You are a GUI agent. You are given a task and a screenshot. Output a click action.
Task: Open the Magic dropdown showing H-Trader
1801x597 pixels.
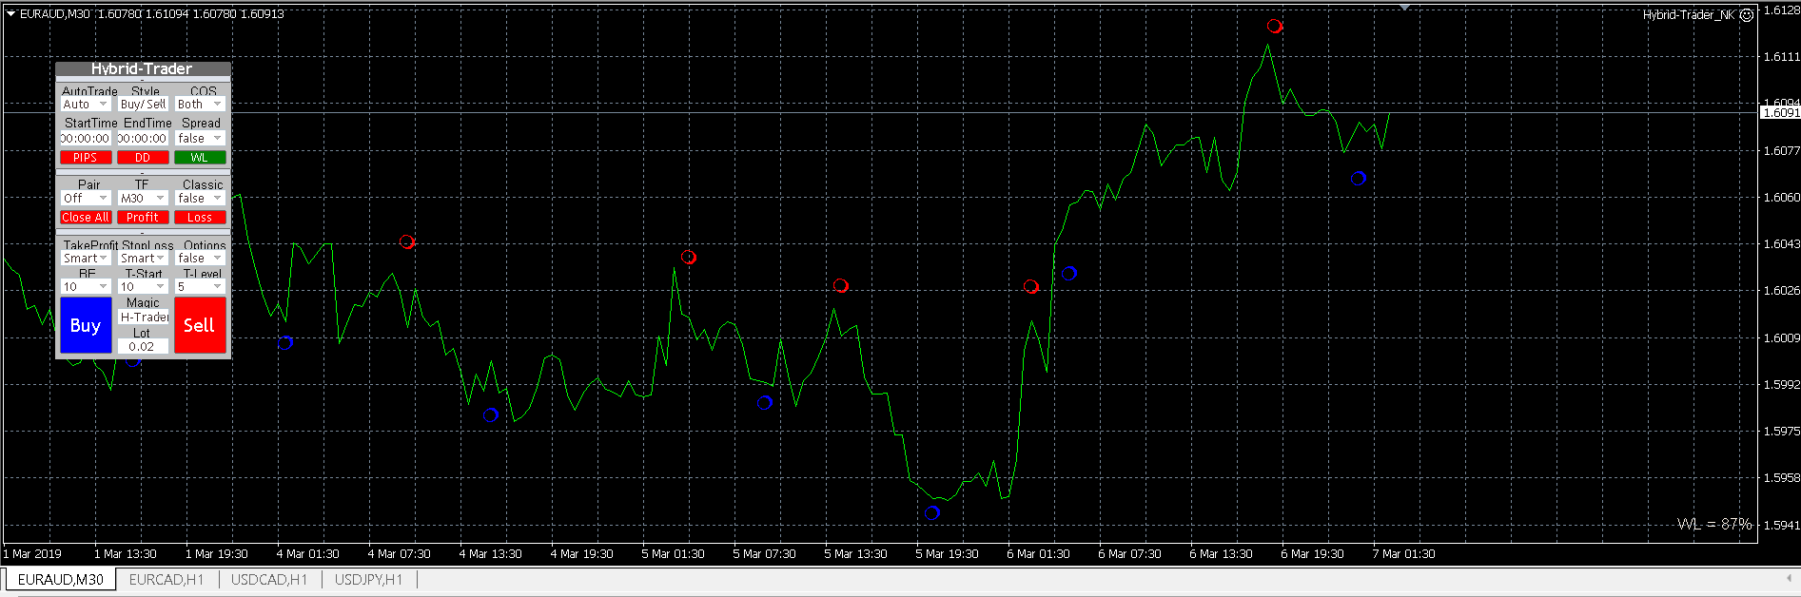pos(143,318)
